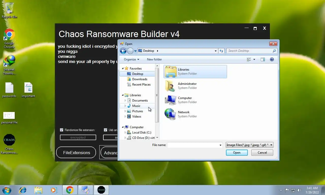Select the Libraries system folder item
325x195 pixels.
(x=195, y=72)
